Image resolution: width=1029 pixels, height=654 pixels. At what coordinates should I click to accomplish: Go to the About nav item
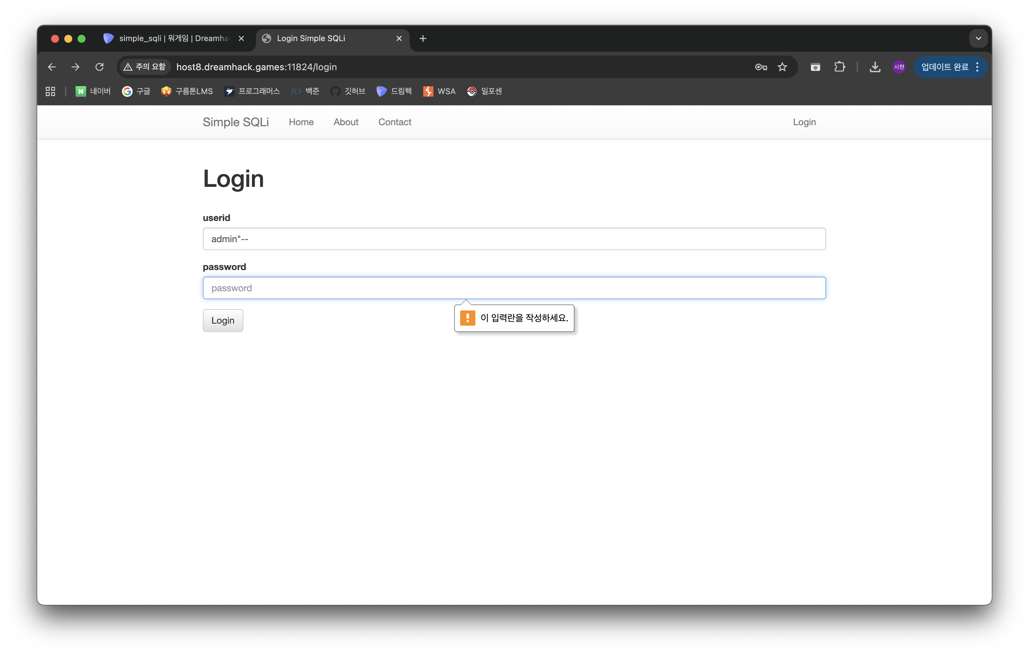click(346, 122)
